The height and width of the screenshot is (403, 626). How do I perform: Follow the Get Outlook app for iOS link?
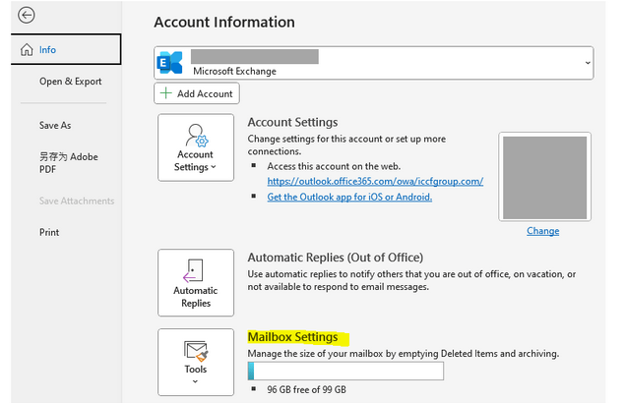click(x=349, y=197)
